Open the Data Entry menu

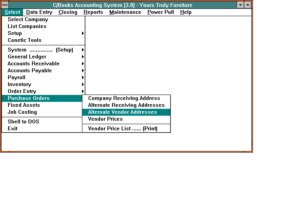click(x=39, y=12)
